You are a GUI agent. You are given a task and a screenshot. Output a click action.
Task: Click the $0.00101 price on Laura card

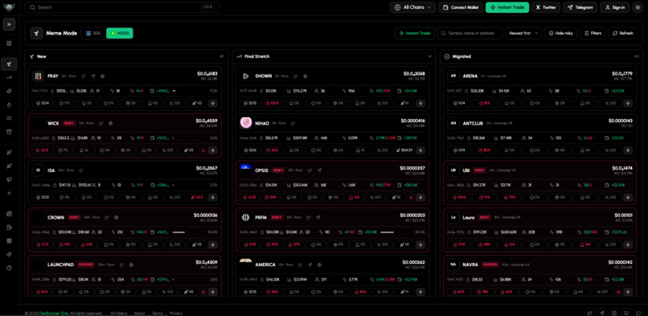tap(623, 215)
